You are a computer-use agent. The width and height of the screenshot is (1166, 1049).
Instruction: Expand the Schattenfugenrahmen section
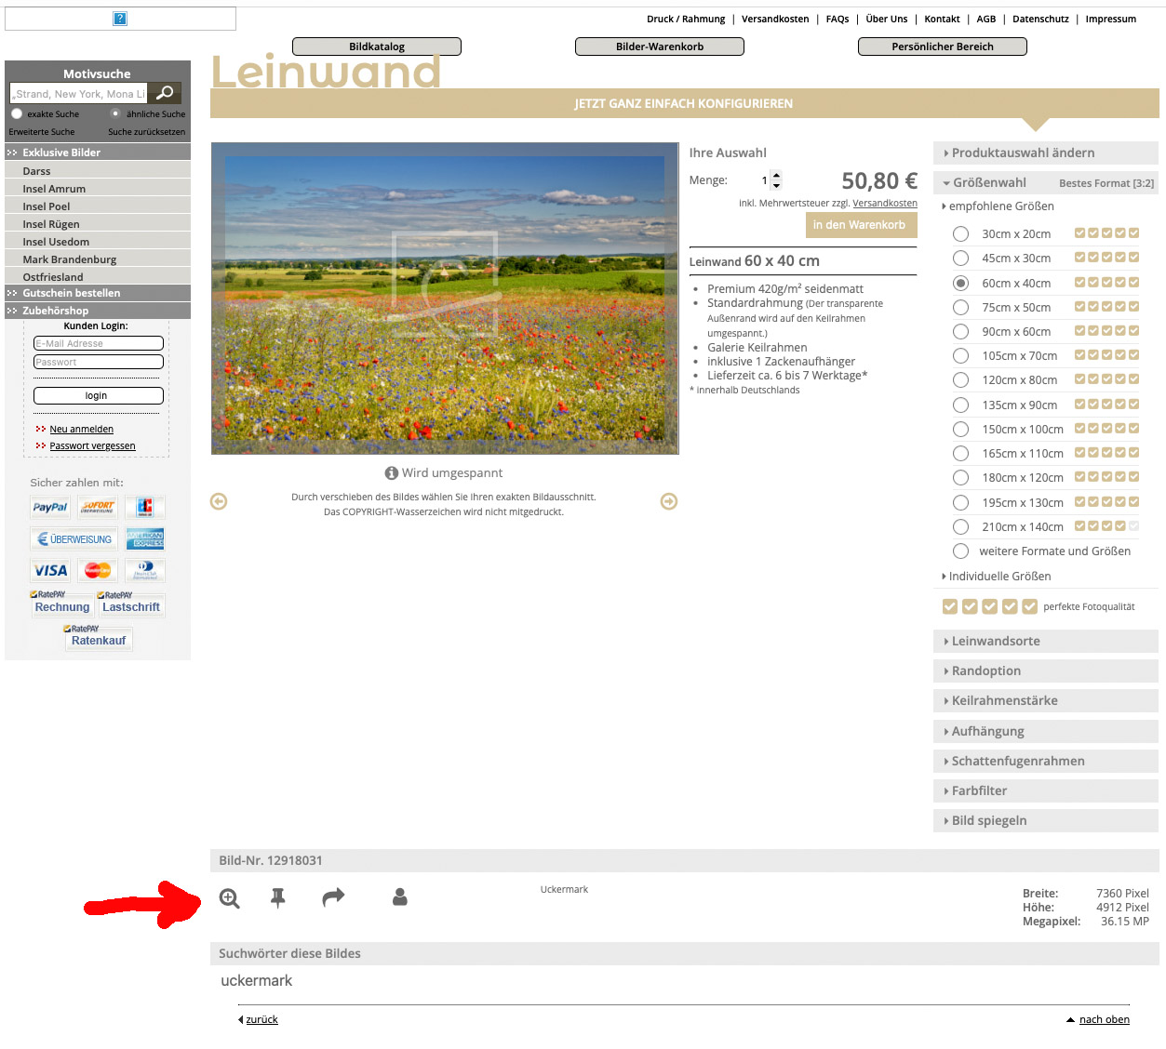1045,761
